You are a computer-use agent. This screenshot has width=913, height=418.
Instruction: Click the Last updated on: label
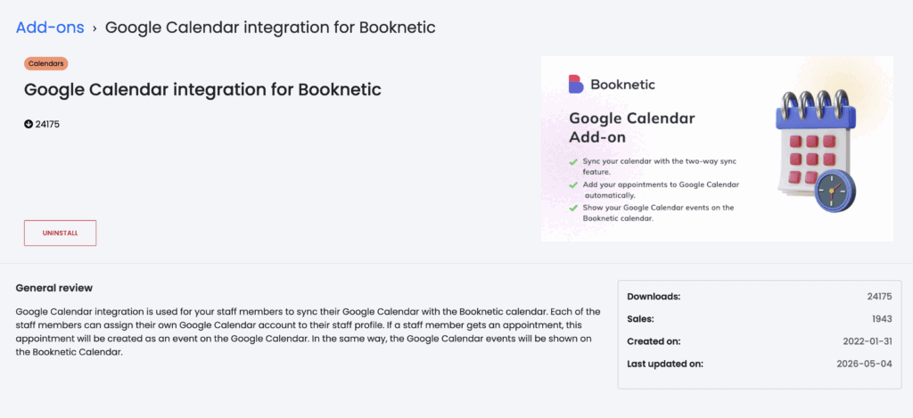pyautogui.click(x=665, y=365)
